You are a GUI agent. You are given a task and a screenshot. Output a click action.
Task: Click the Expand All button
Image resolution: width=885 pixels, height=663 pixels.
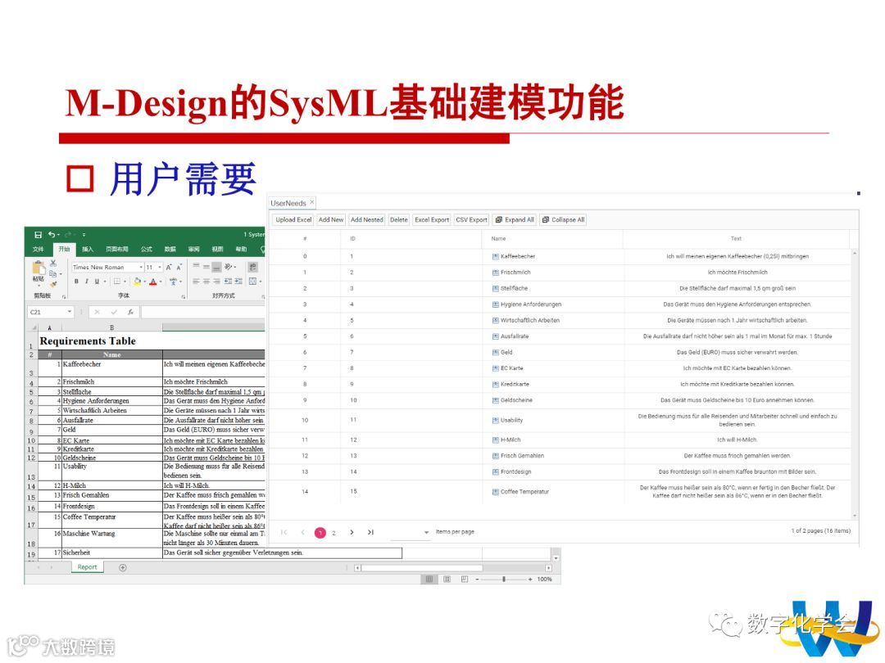point(514,220)
